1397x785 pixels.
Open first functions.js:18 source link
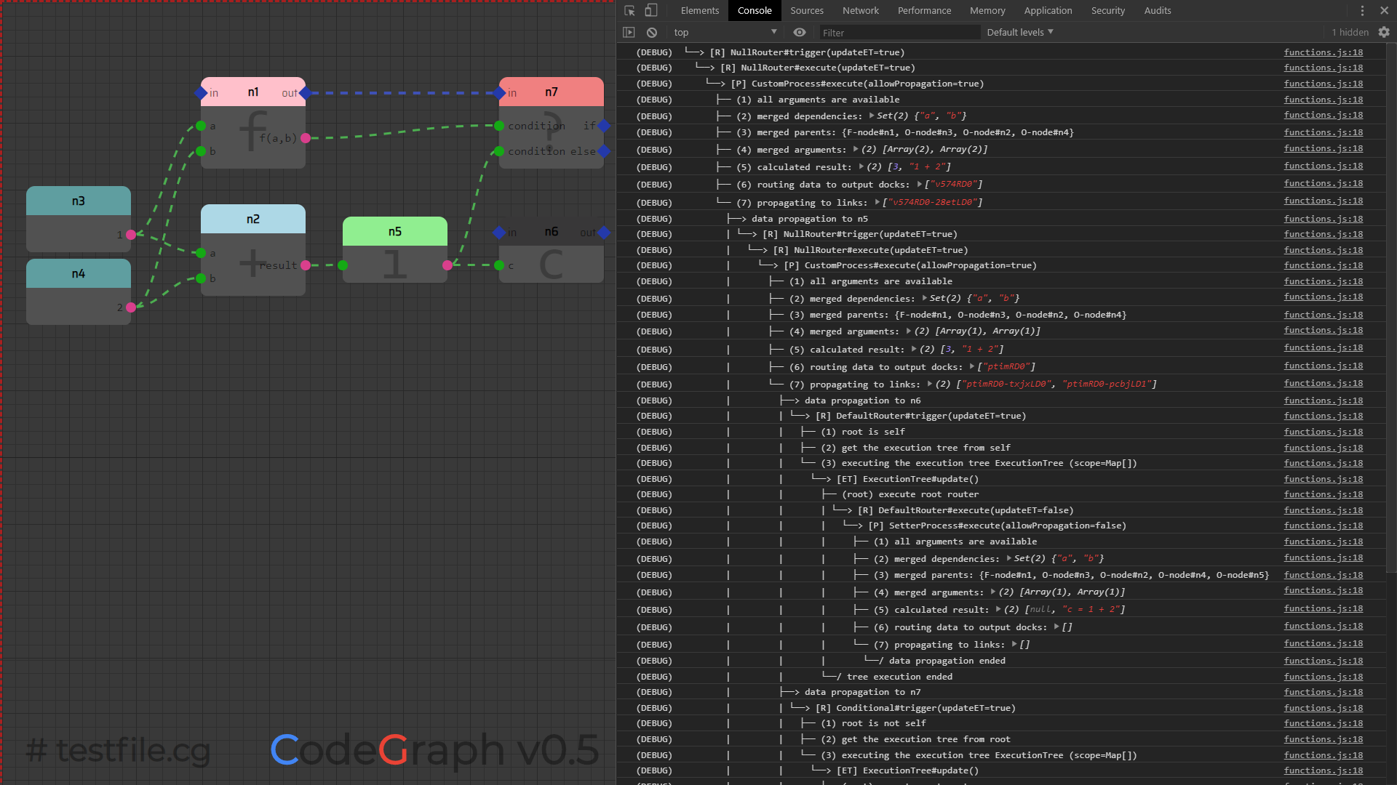1323,52
